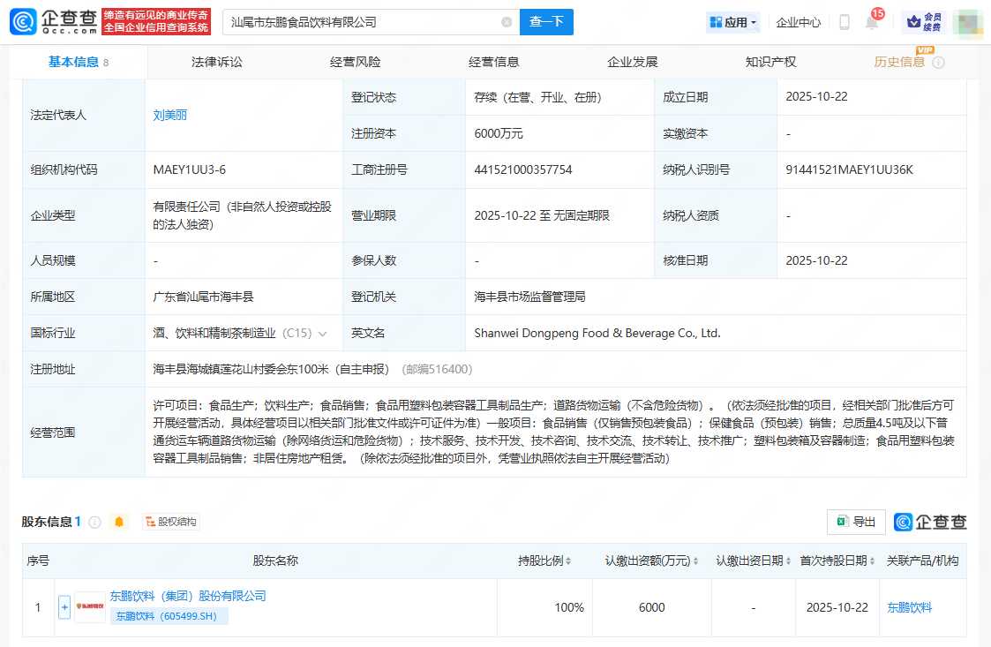Open the 应用 dropdown menu
Viewport: 991px width, 647px height.
732,22
